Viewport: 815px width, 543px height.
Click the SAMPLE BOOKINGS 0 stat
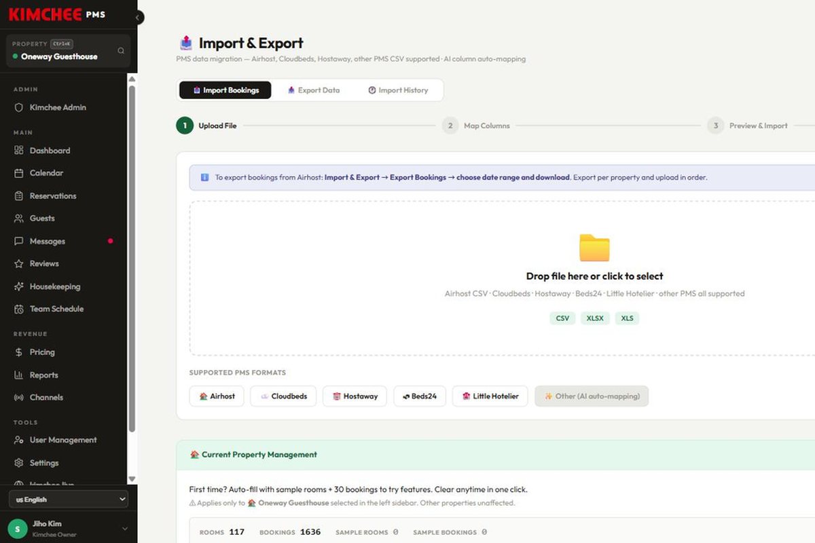[x=450, y=532]
